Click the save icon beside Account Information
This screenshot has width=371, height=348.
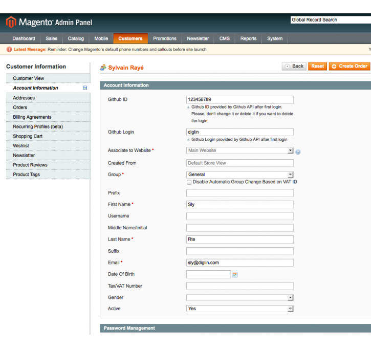click(x=85, y=88)
